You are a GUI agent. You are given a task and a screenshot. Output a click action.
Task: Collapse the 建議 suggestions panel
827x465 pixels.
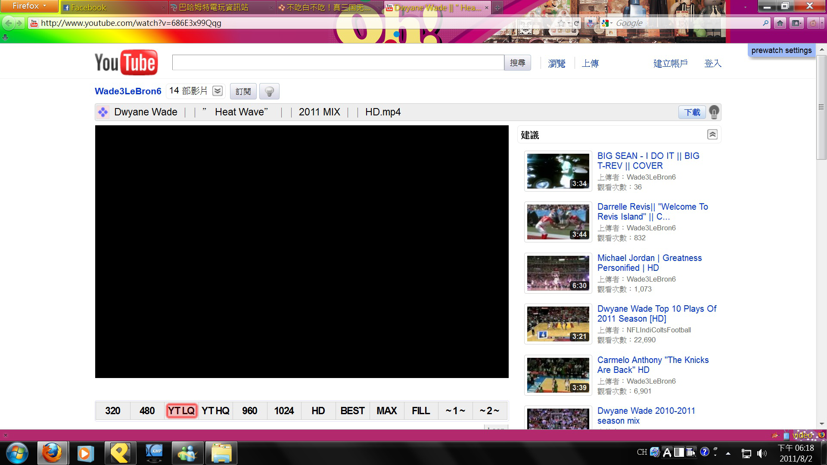712,135
